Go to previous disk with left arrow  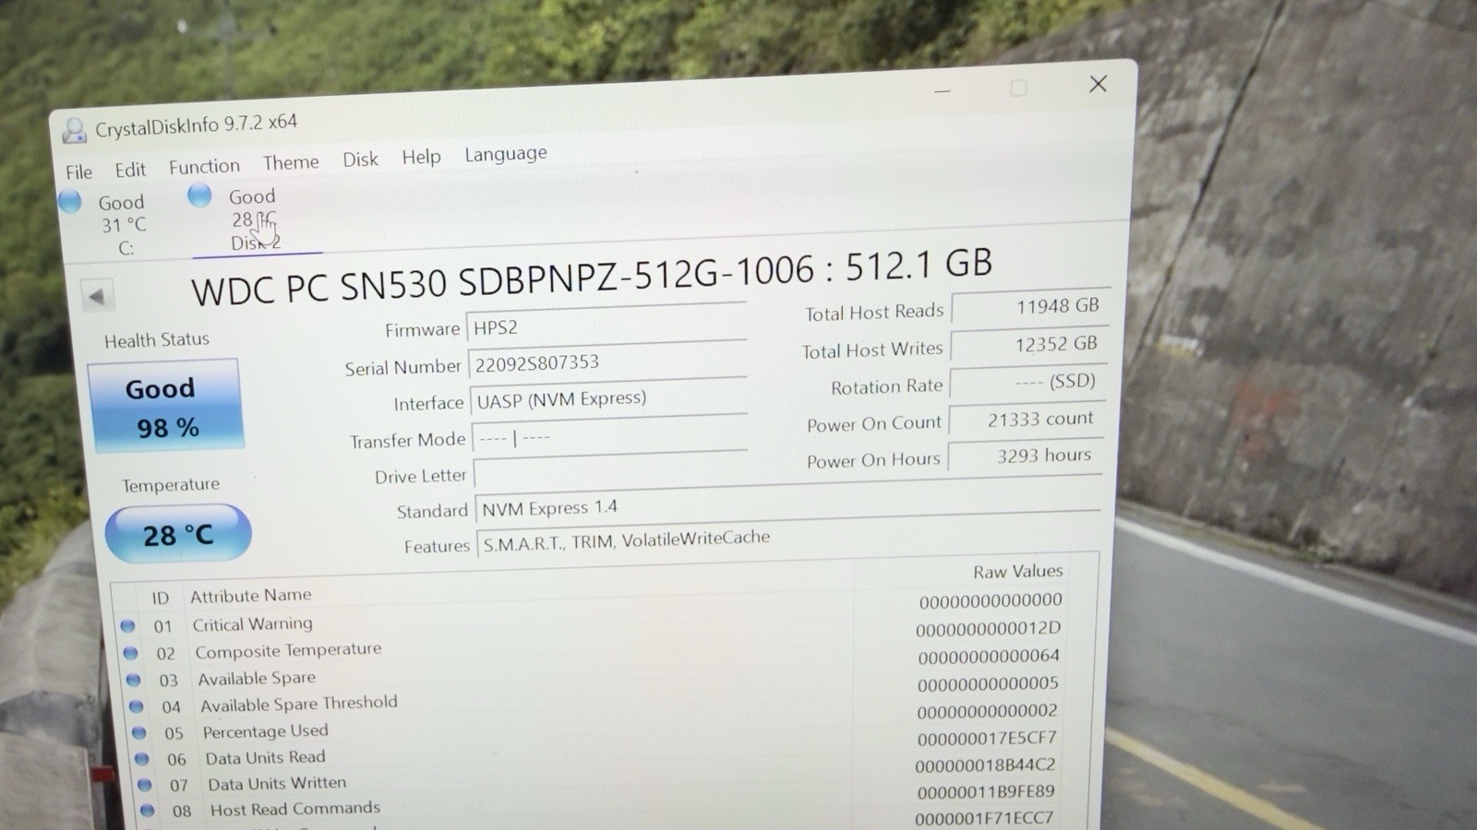(x=97, y=296)
